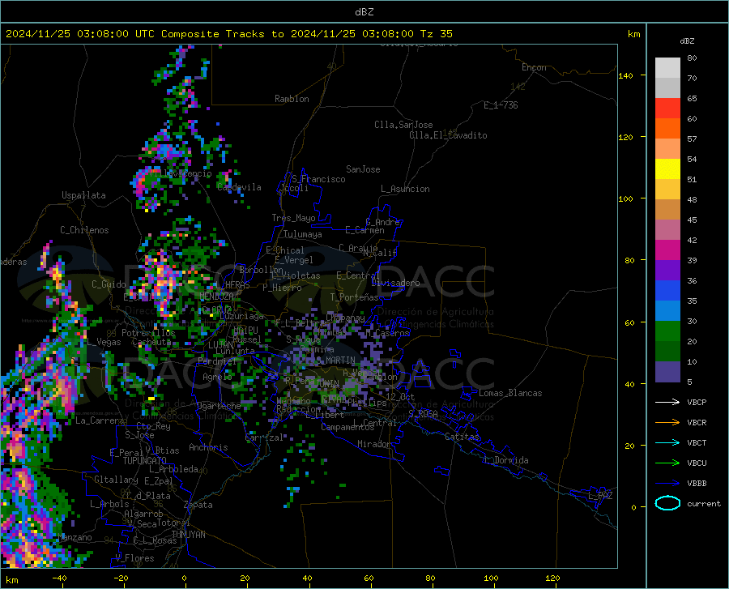This screenshot has width=729, height=589.
Task: Click the dBZ title at top
Action: [364, 12]
